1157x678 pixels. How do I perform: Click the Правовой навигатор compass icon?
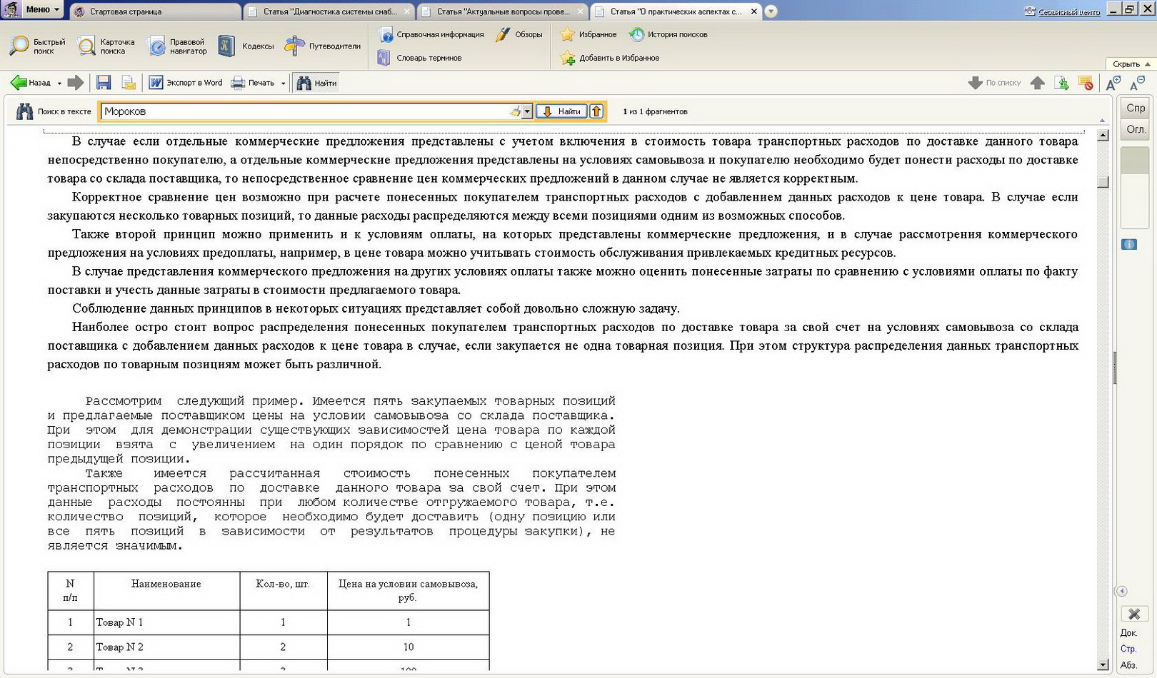(x=156, y=46)
